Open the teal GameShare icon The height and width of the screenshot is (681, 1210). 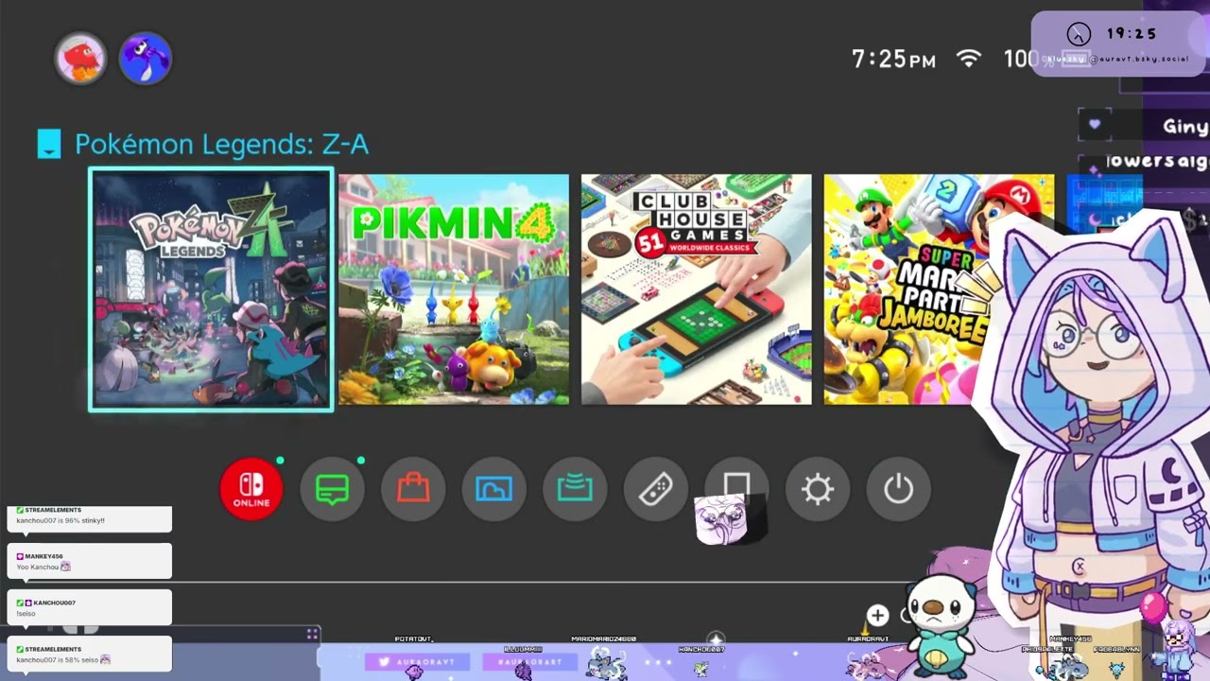(x=575, y=489)
